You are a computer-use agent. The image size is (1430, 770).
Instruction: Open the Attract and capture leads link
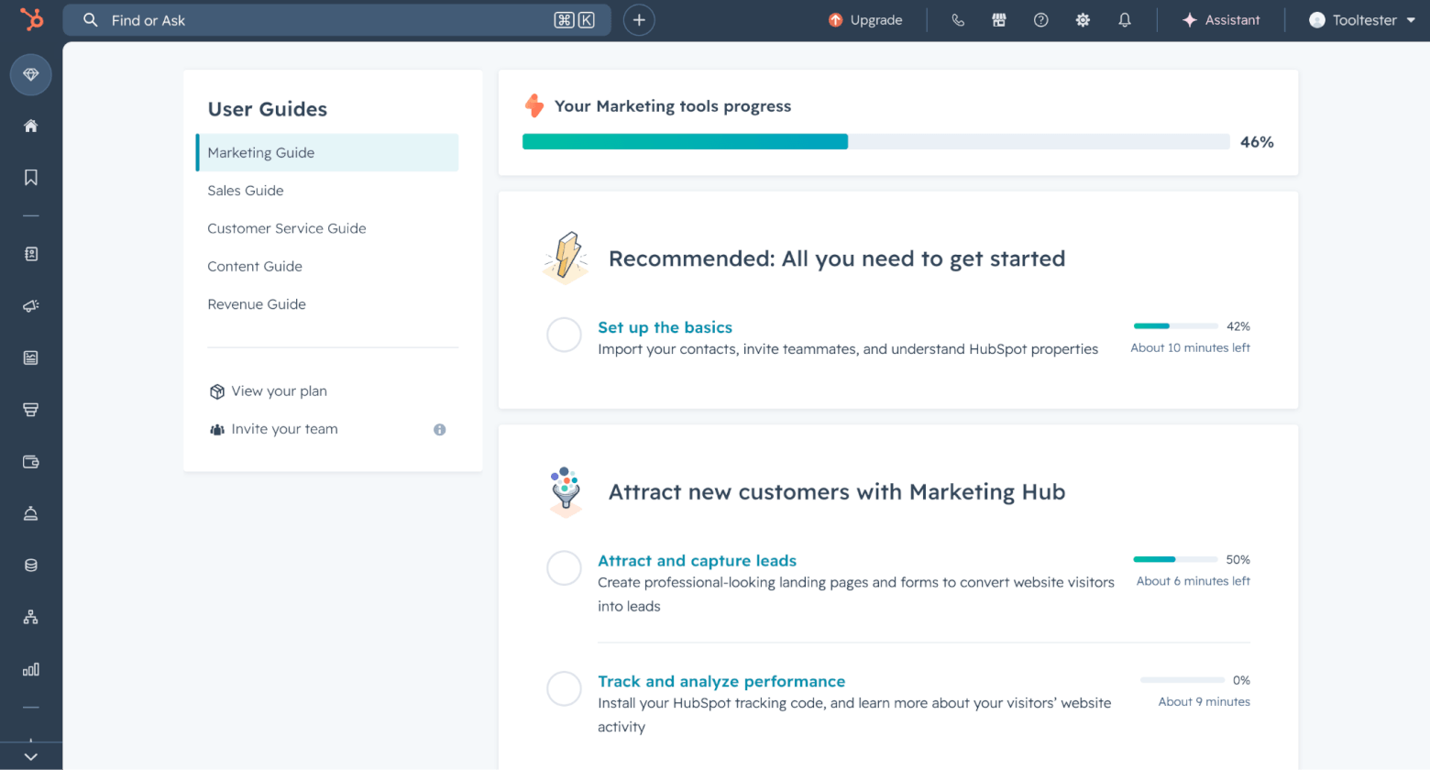697,561
